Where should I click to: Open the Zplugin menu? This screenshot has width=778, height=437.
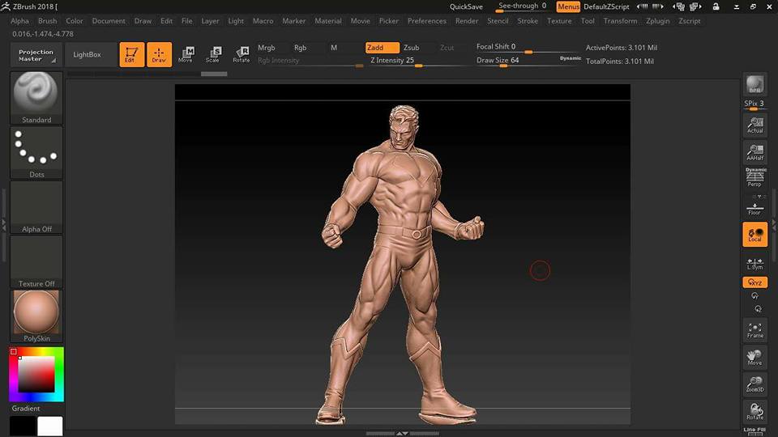point(657,21)
